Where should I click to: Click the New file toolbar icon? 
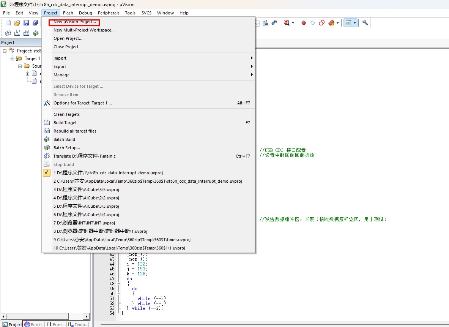coord(8,23)
